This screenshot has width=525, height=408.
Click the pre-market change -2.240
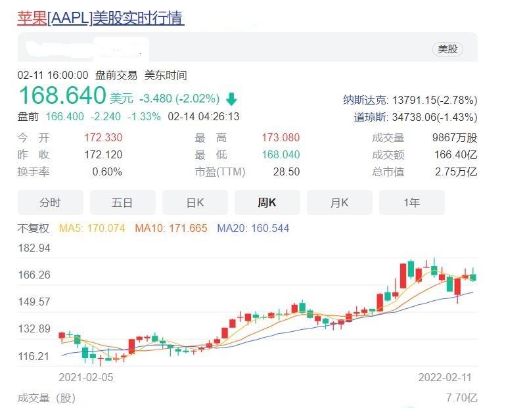(106, 116)
